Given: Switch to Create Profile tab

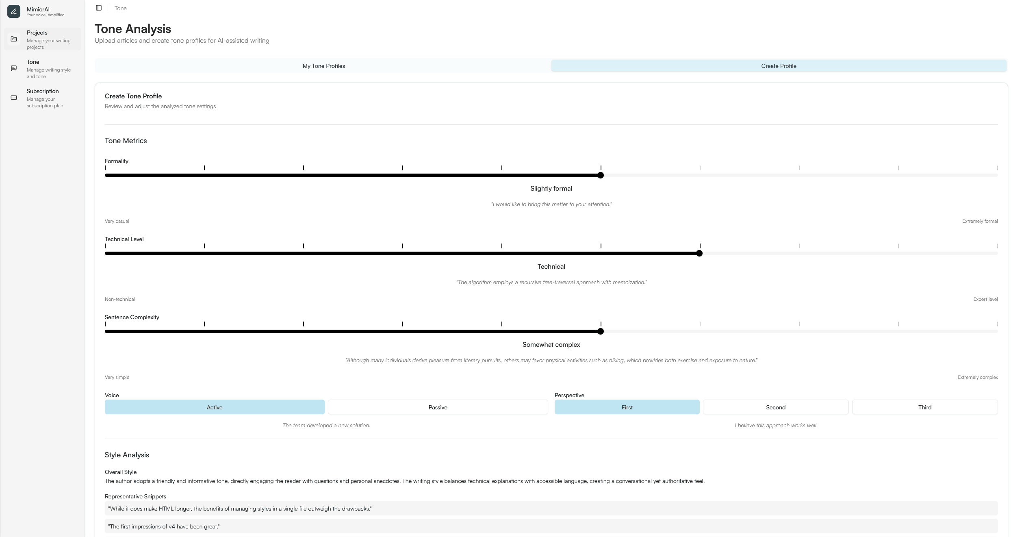Looking at the screenshot, I should coord(779,66).
